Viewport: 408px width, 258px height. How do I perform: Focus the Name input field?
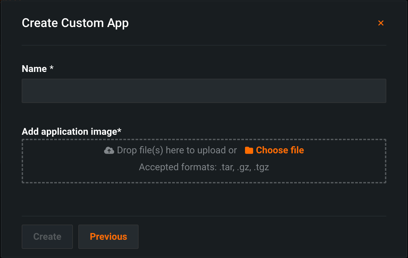click(x=204, y=91)
